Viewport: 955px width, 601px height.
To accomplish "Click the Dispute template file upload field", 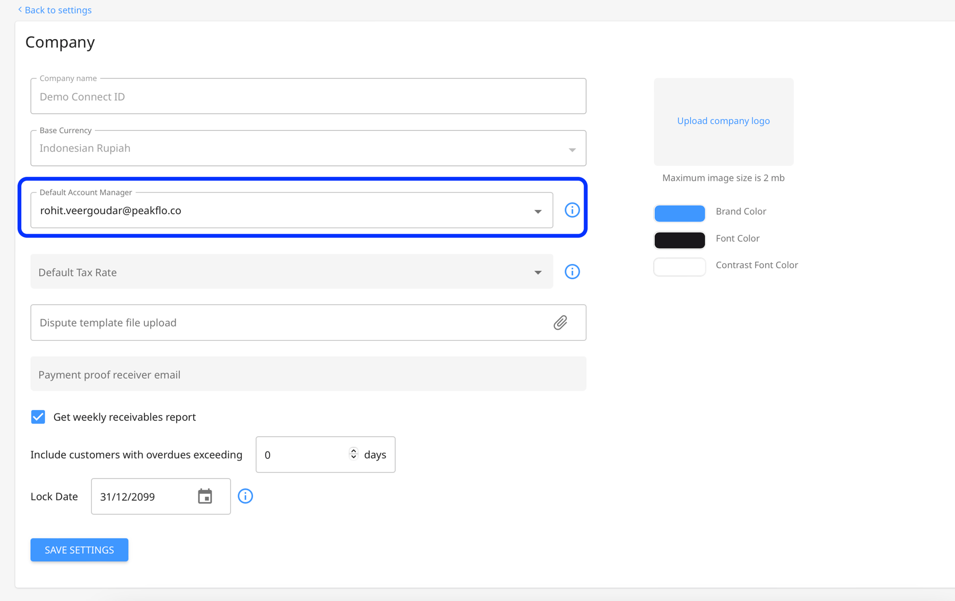I will [x=308, y=323].
